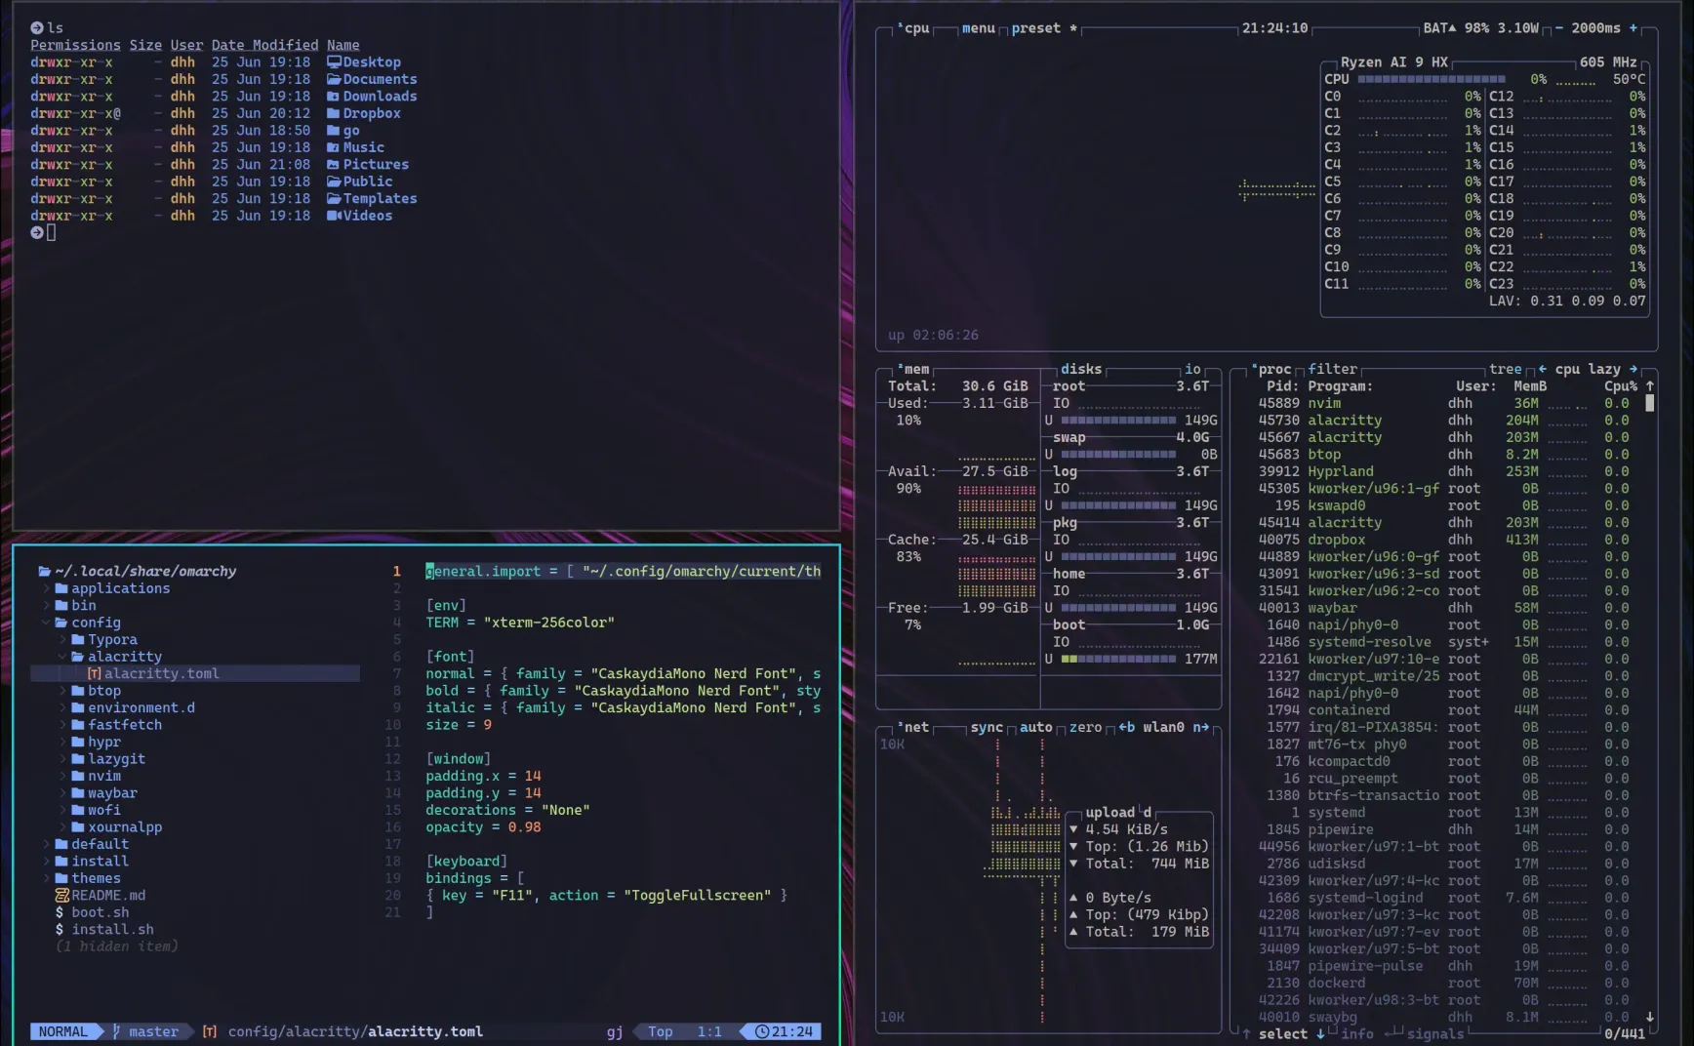The width and height of the screenshot is (1694, 1046).
Task: Click the README.md file icon
Action: point(62,896)
